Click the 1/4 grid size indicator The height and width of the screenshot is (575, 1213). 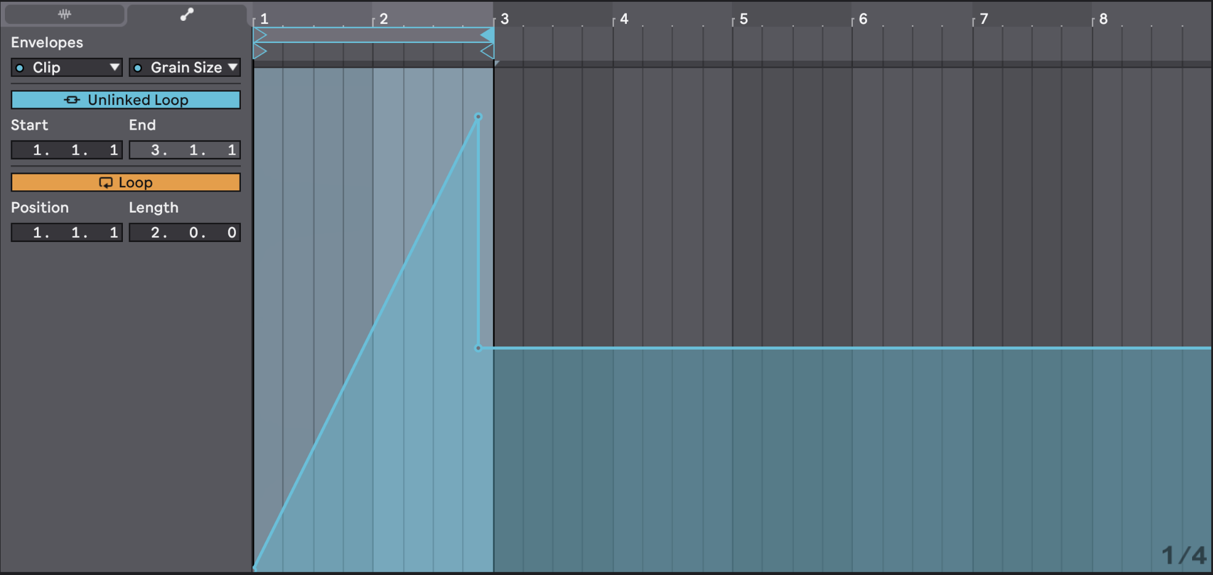pos(1184,555)
